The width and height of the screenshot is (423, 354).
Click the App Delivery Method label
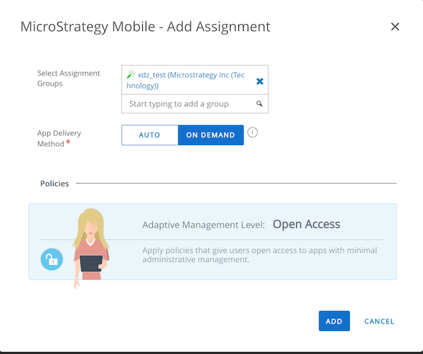(x=59, y=139)
